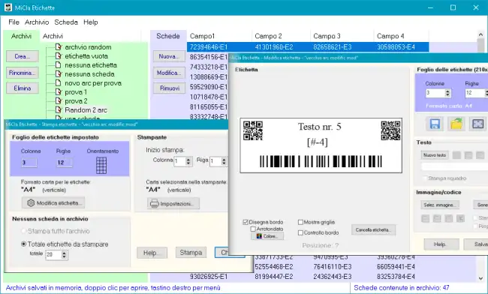Click the first image position icon under Selez. immagine

pyautogui.click(x=426, y=218)
